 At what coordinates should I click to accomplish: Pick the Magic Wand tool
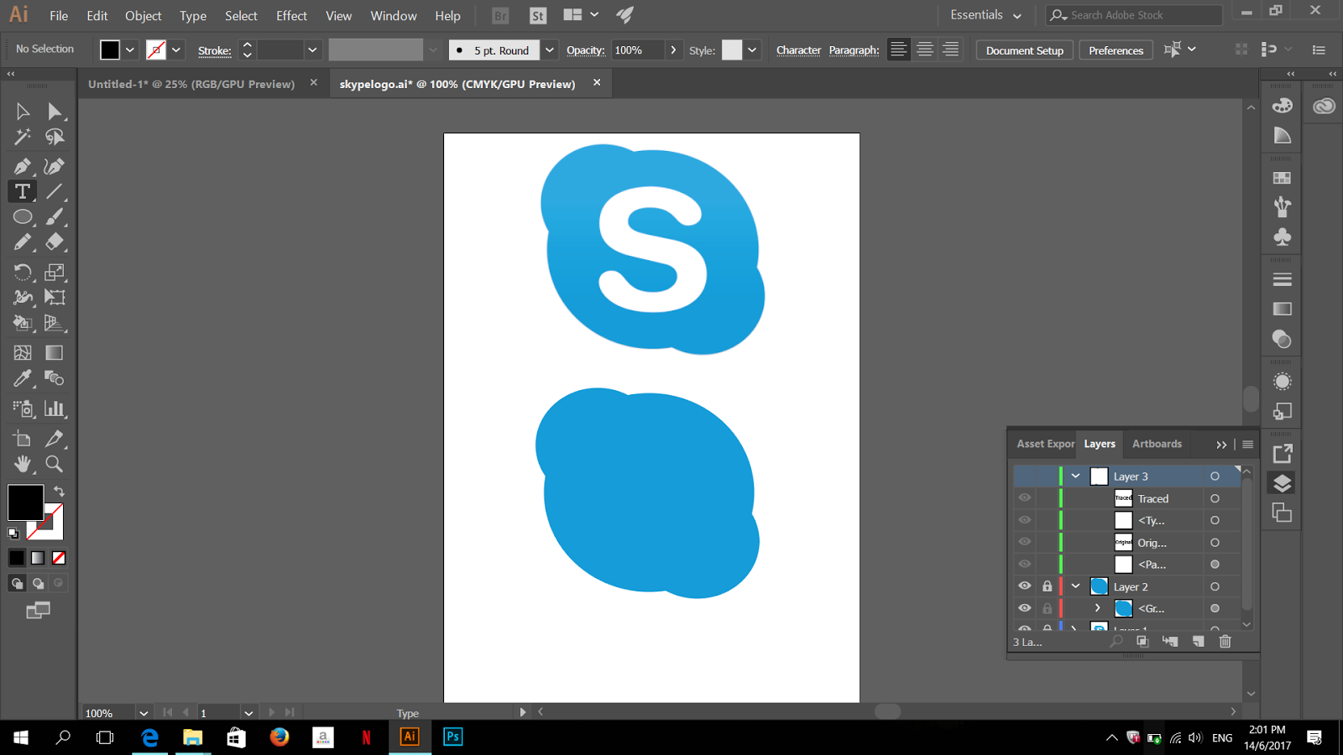[x=23, y=137]
